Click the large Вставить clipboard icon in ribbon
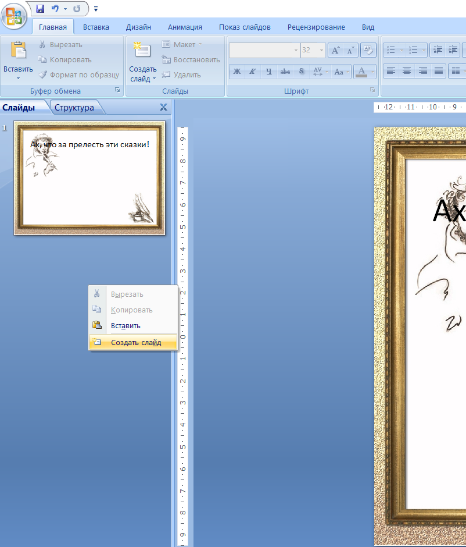 click(18, 51)
